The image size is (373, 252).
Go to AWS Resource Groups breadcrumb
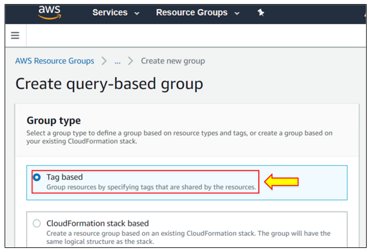55,61
